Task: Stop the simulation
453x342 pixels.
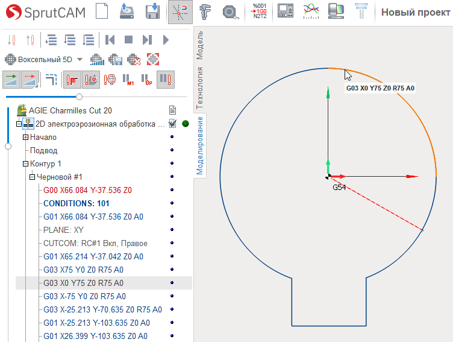Action: tap(128, 40)
